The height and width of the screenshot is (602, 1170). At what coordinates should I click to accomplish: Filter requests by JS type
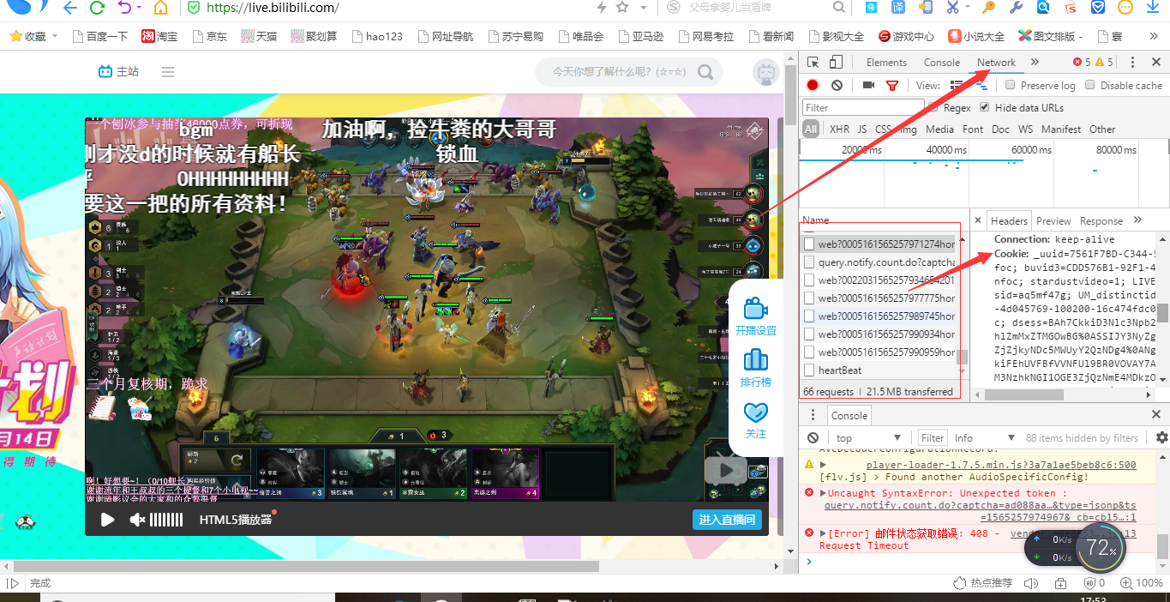pyautogui.click(x=862, y=129)
